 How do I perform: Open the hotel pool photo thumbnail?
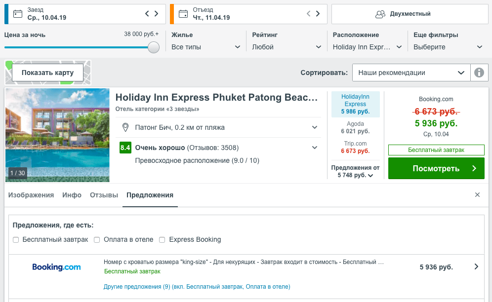[57, 135]
